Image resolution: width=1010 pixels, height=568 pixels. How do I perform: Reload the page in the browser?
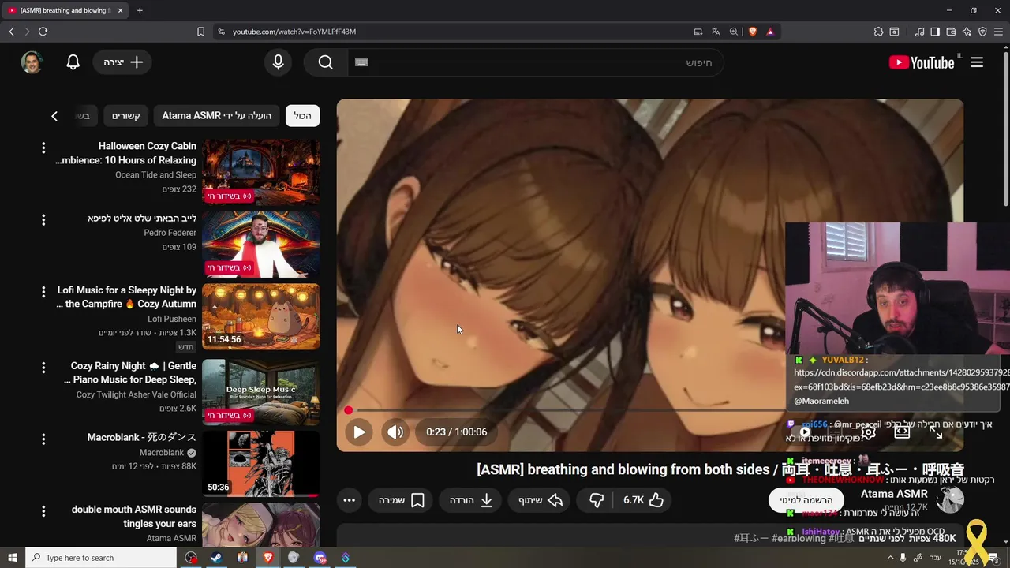click(43, 32)
